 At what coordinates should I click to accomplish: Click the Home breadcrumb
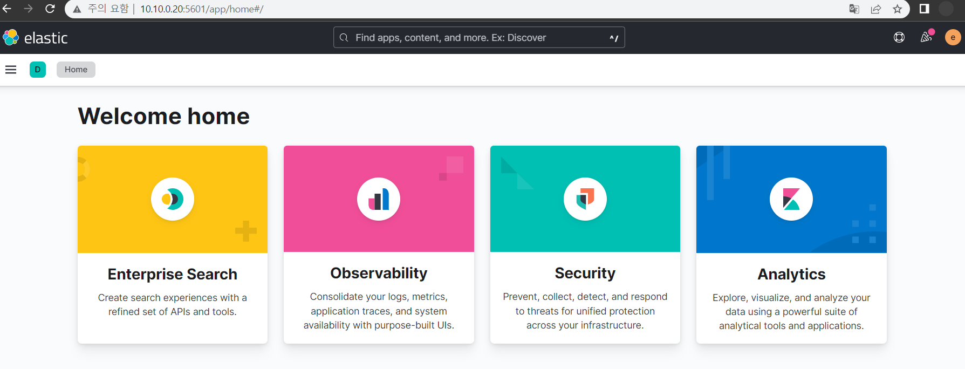[x=76, y=70]
